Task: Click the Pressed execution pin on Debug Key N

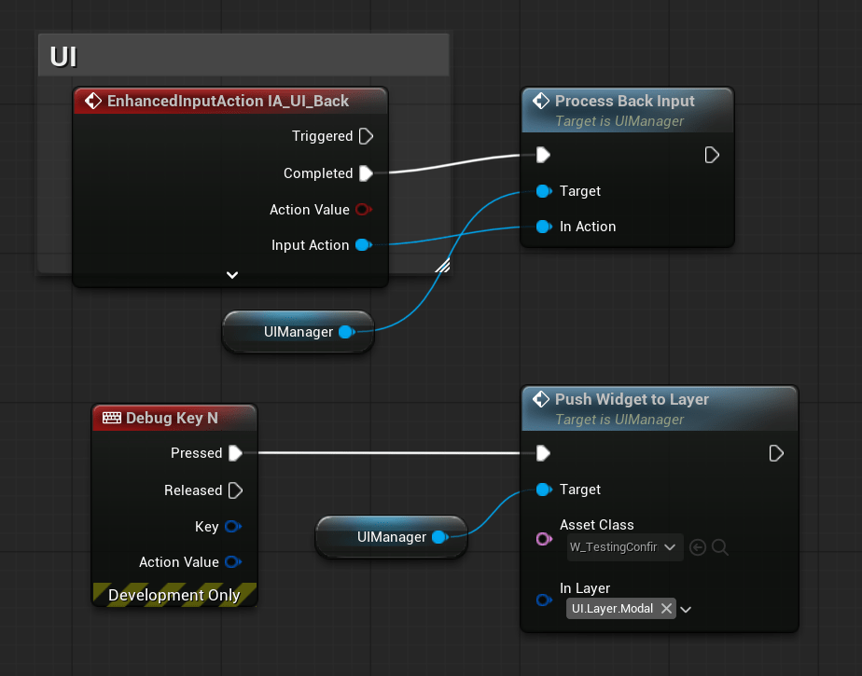Action: point(235,453)
